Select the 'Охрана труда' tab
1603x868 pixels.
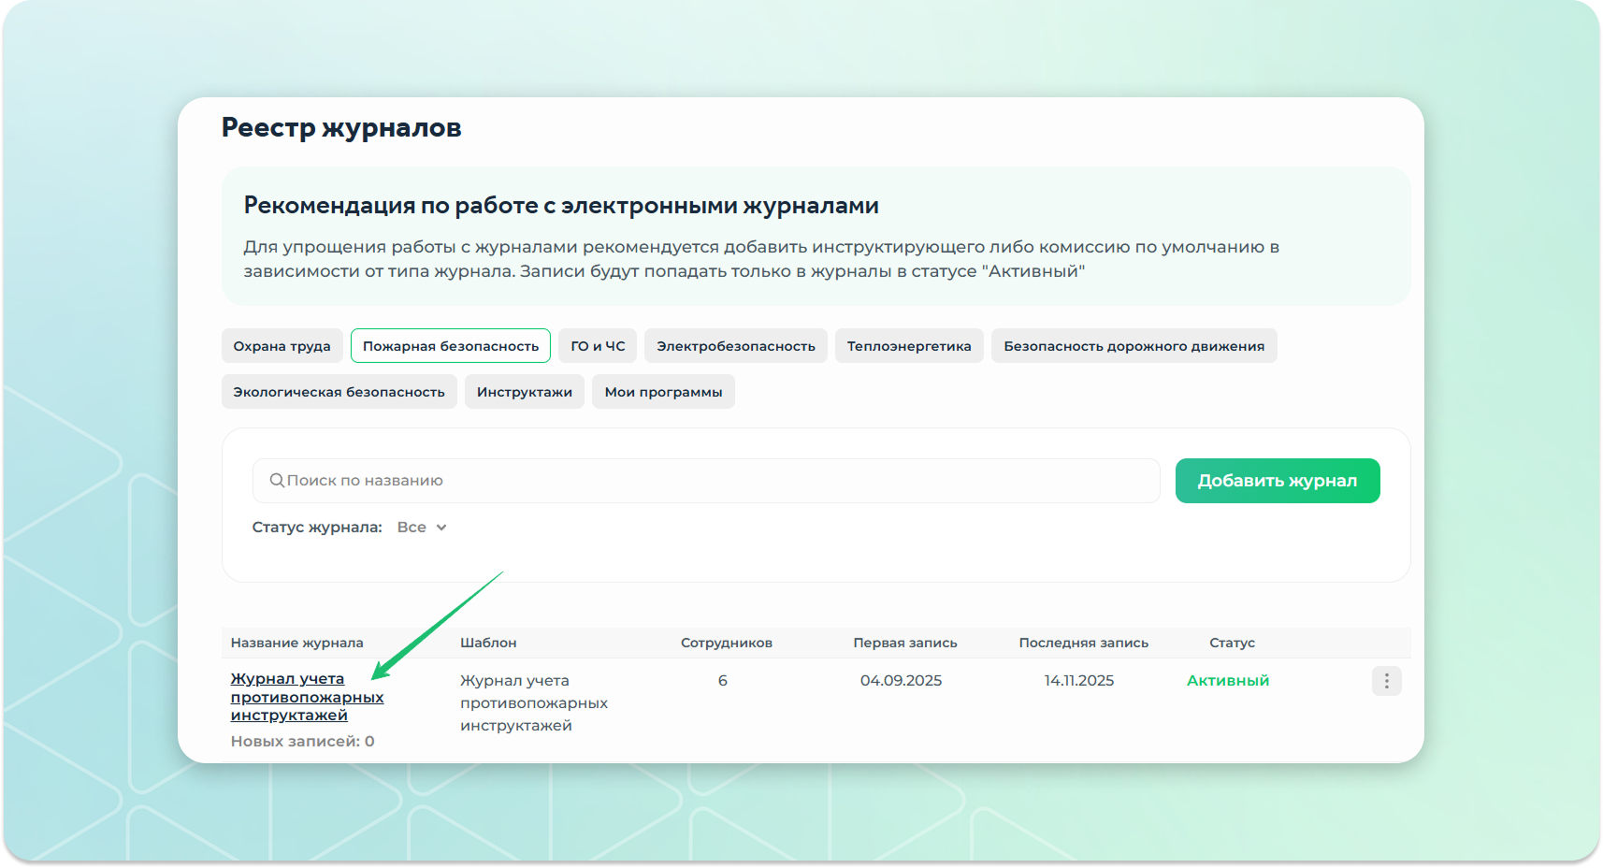(x=282, y=346)
